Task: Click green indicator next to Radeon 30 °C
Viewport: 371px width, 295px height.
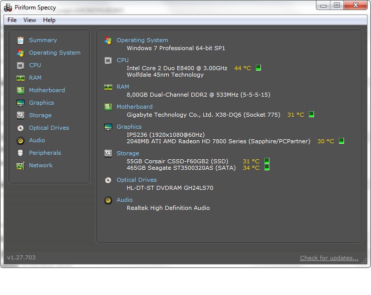Action: [341, 141]
